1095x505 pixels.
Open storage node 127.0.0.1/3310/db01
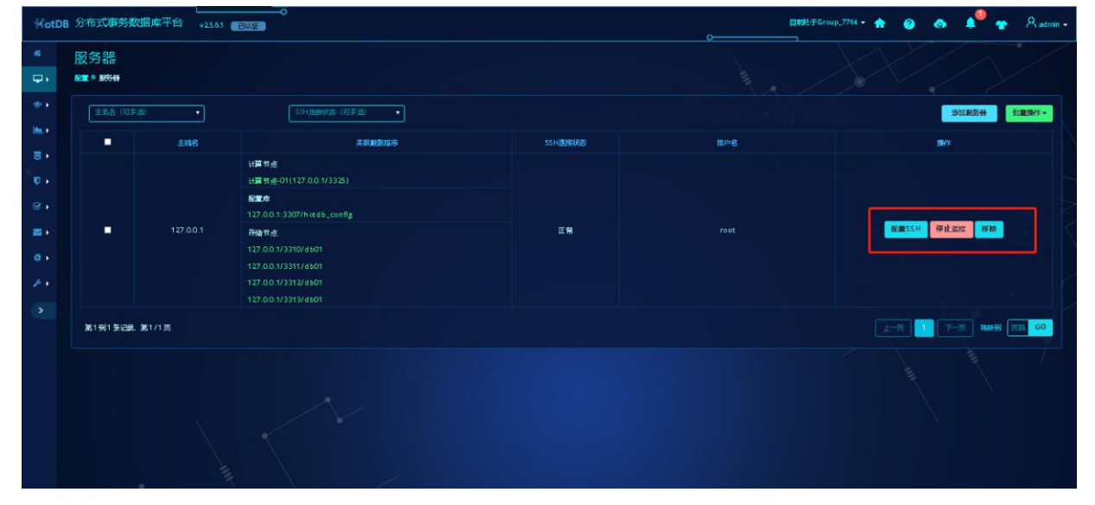point(285,249)
